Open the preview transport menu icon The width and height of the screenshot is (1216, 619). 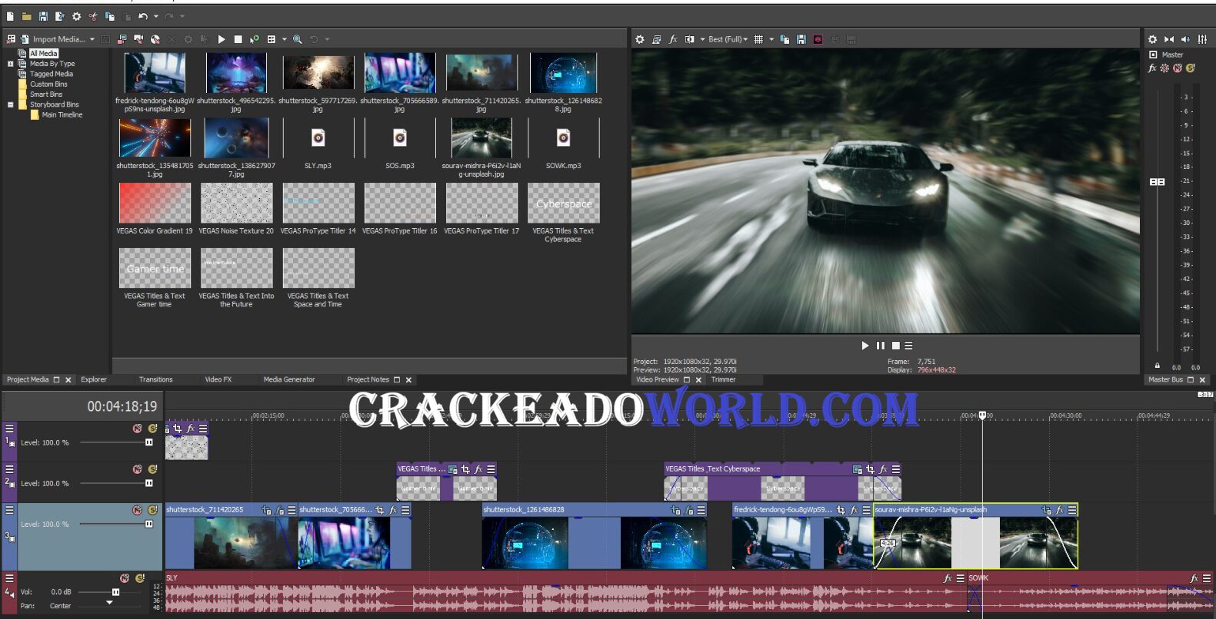tap(908, 346)
